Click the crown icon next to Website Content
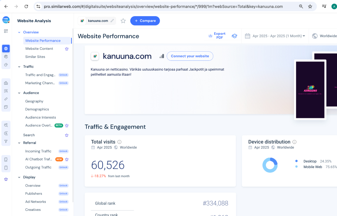The width and height of the screenshot is (337, 216). pyautogui.click(x=67, y=49)
